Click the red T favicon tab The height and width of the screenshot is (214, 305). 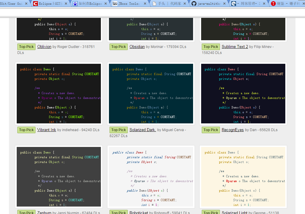click(273, 4)
